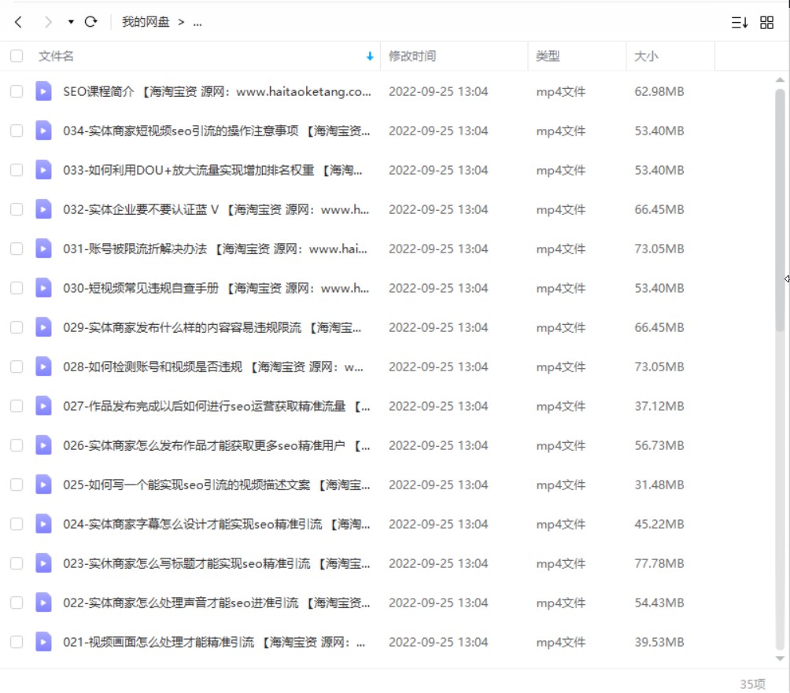The image size is (790, 693).
Task: Go back with the left arrow
Action: coord(19,22)
